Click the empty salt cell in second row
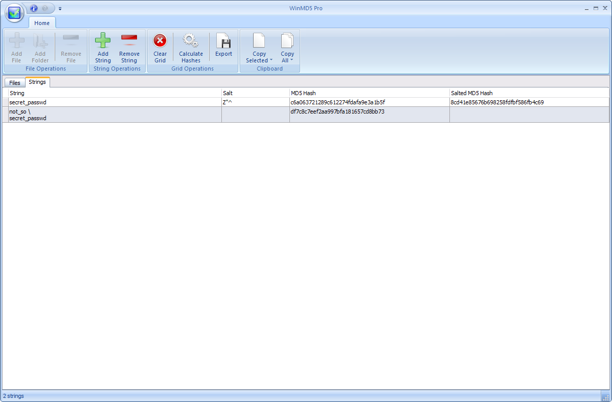612x402 pixels. click(x=256, y=115)
